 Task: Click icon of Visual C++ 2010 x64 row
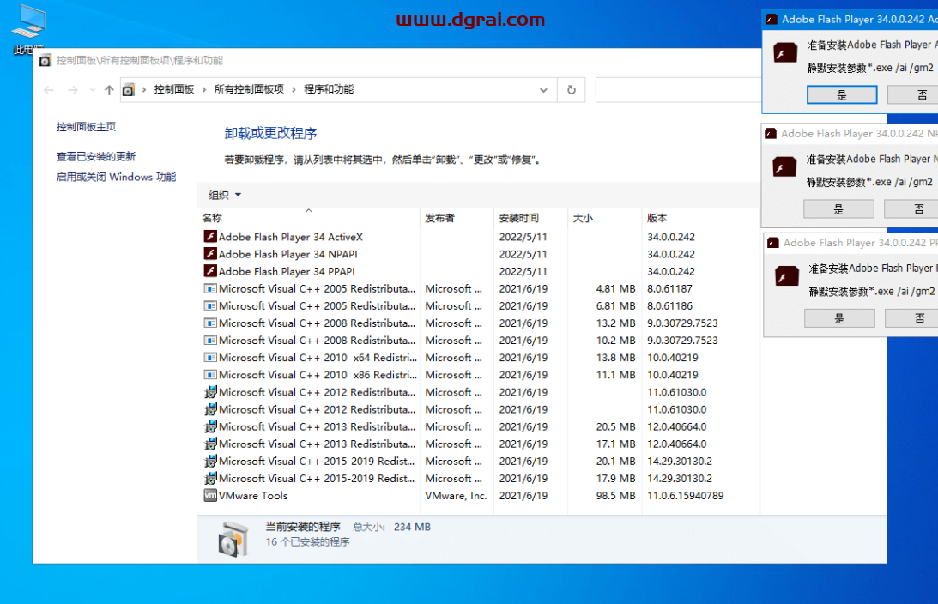coord(210,358)
